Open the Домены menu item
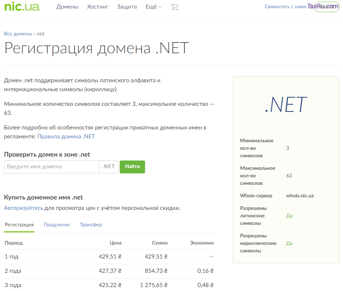This screenshot has height=291, width=343. 67,7
